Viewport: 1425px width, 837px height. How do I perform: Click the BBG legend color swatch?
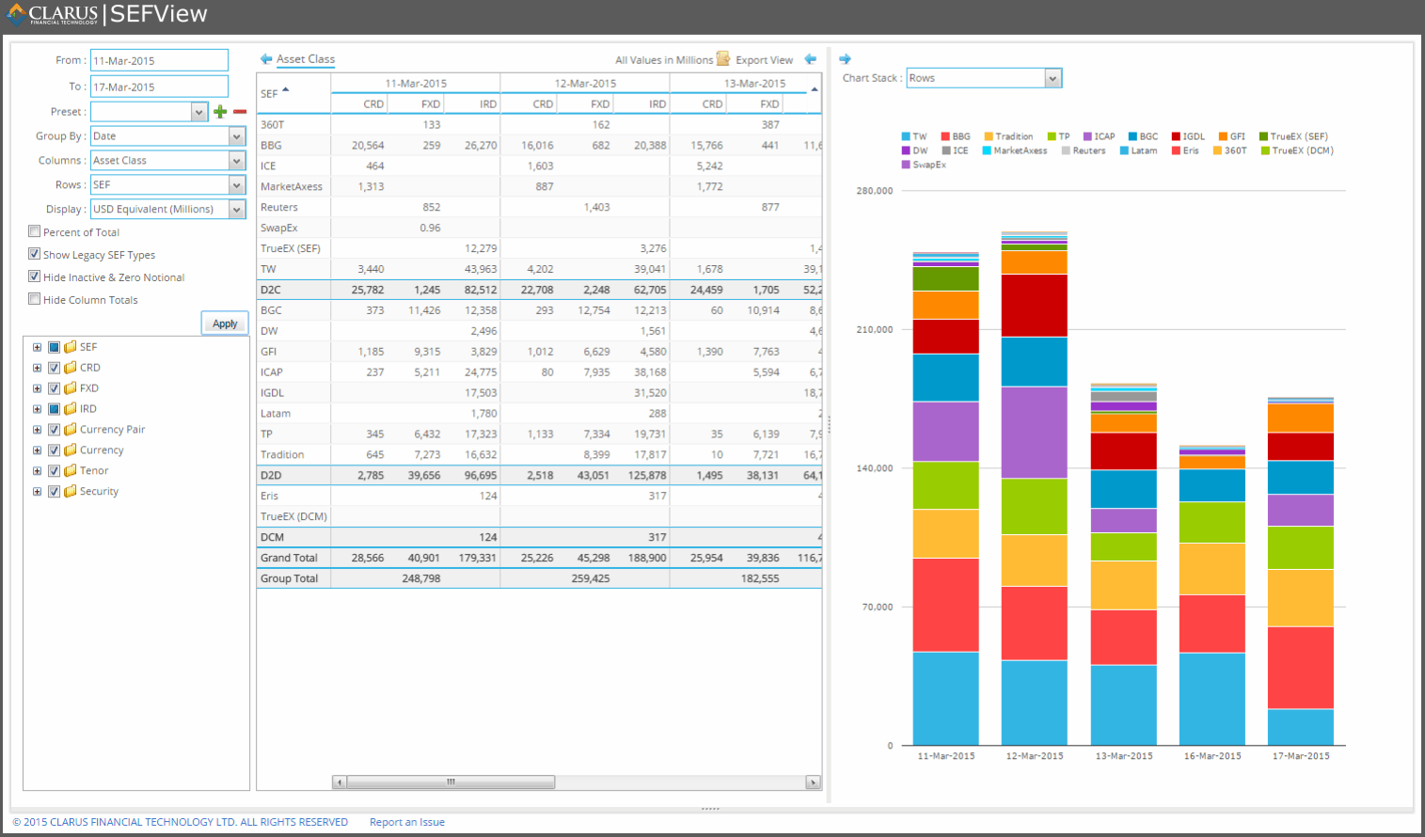(x=945, y=136)
